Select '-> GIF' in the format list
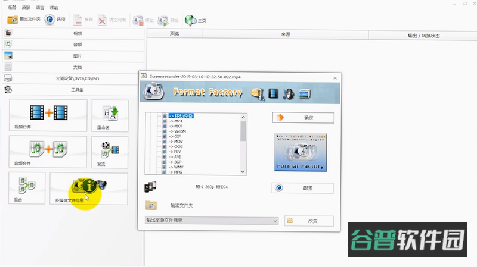Viewport: 477px width, 267px height. 175,137
